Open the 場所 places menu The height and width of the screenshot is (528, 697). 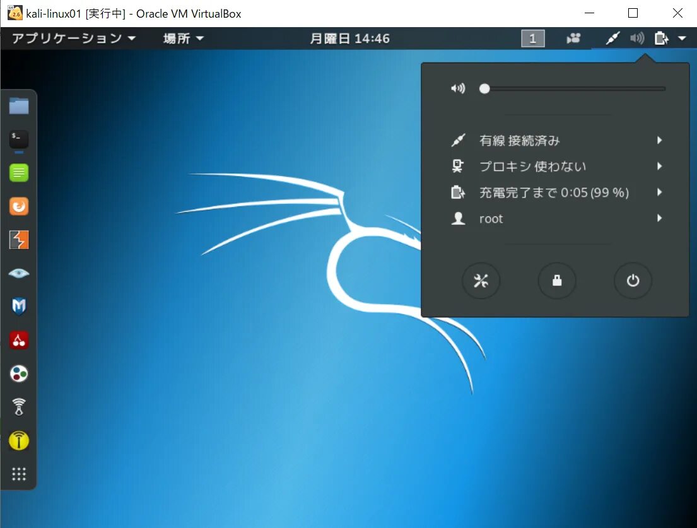point(183,38)
